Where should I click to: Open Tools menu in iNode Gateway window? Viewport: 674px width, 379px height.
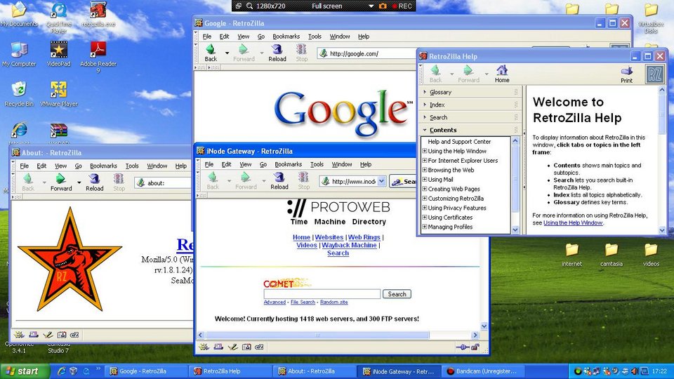point(317,164)
